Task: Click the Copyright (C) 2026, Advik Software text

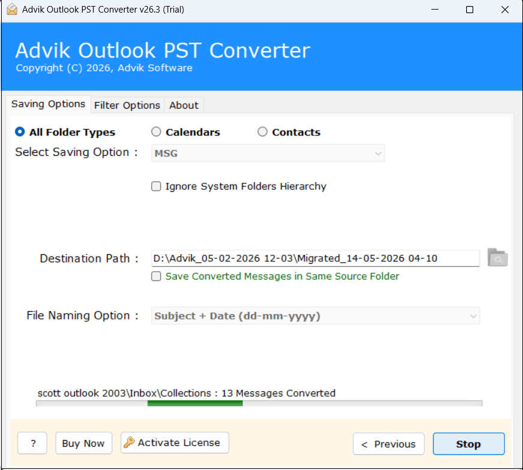Action: pos(104,68)
